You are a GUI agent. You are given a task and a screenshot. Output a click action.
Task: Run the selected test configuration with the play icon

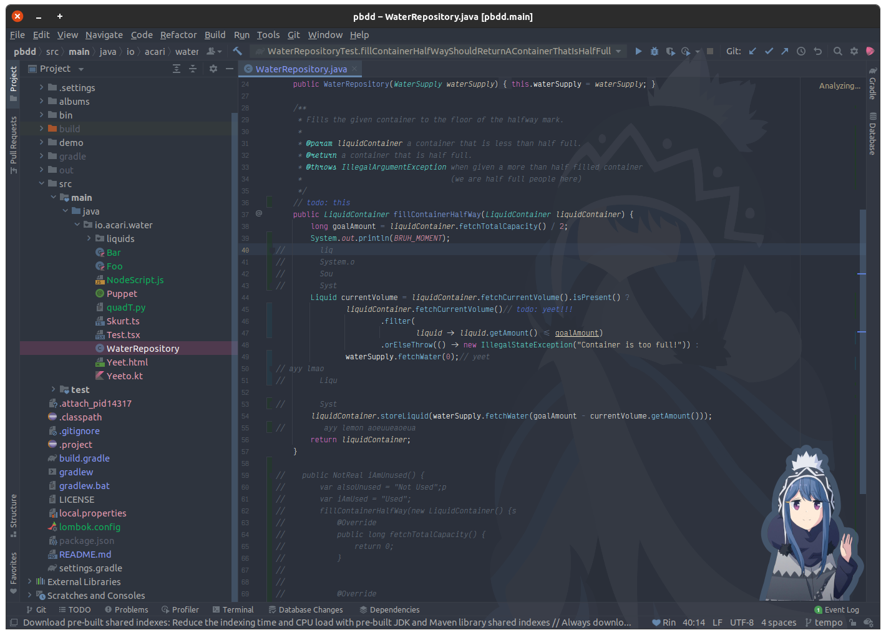point(639,51)
